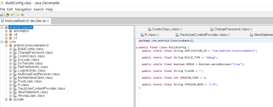
Task: Click the DoTransfer.class file icon in tree
Action: pos(15,63)
